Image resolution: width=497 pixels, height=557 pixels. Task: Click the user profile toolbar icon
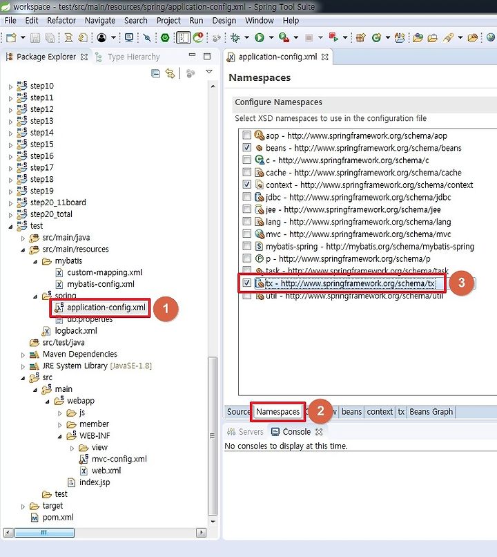coord(101,37)
